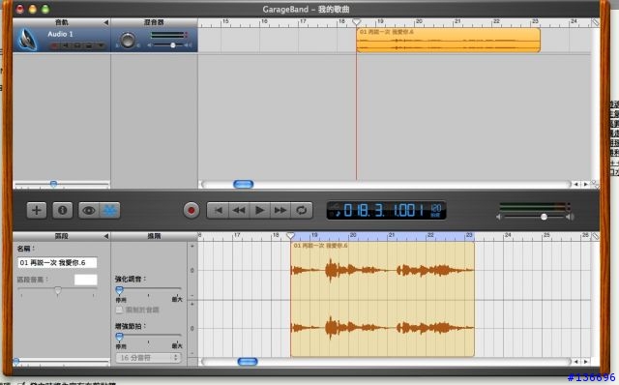Click the 區段 editor column header
Image resolution: width=619 pixels, height=385 pixels.
(x=62, y=236)
